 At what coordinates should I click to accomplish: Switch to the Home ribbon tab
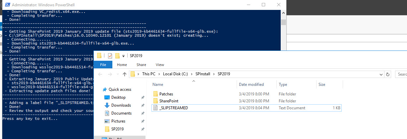pos(122,65)
